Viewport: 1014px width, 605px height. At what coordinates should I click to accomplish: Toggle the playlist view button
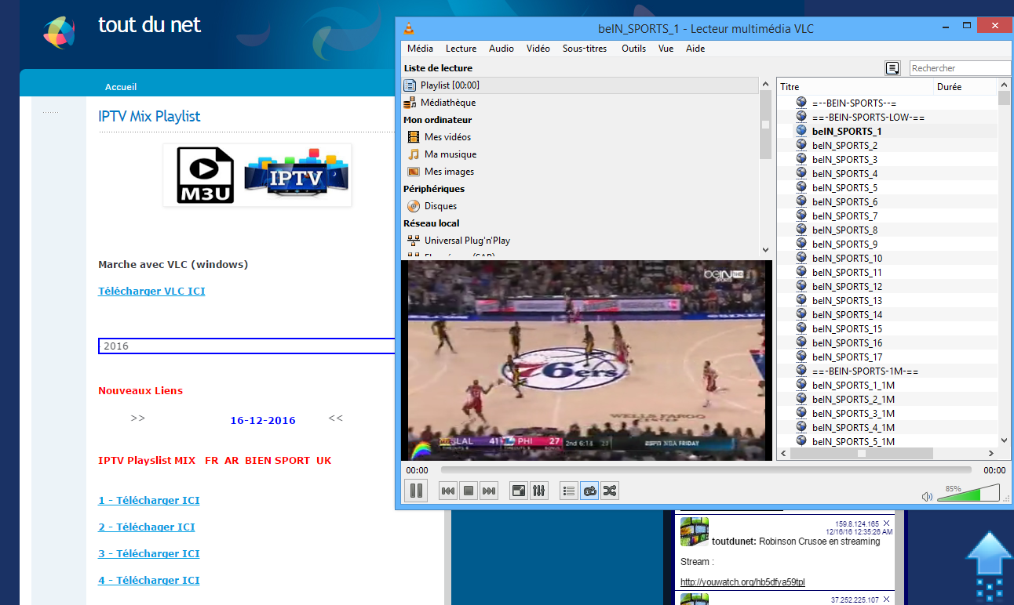click(569, 491)
